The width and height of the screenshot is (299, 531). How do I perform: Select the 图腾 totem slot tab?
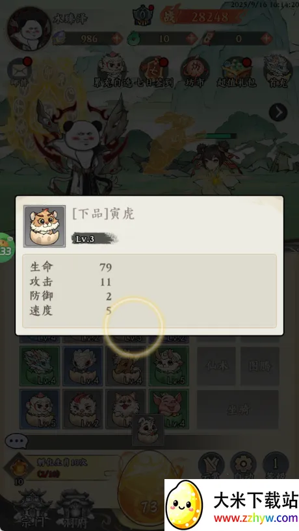pos(260,365)
